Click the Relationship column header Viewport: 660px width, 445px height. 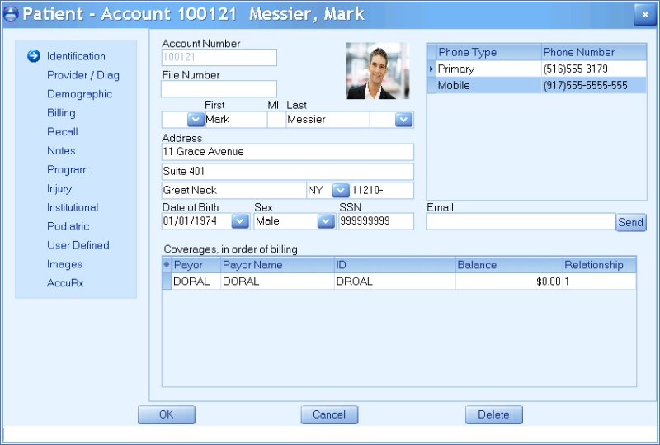(600, 265)
